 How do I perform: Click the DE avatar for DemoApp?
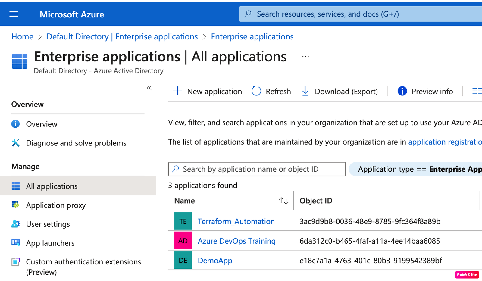183,260
